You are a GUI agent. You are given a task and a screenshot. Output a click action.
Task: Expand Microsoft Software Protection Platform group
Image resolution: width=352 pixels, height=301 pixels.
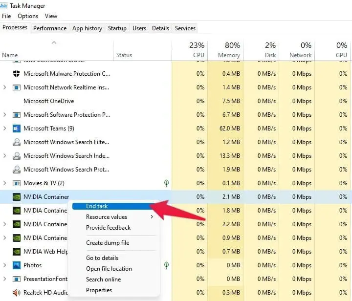point(4,115)
